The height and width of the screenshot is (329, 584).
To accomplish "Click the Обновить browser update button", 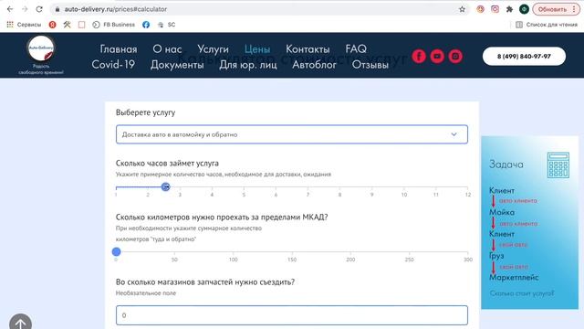I will (556, 9).
